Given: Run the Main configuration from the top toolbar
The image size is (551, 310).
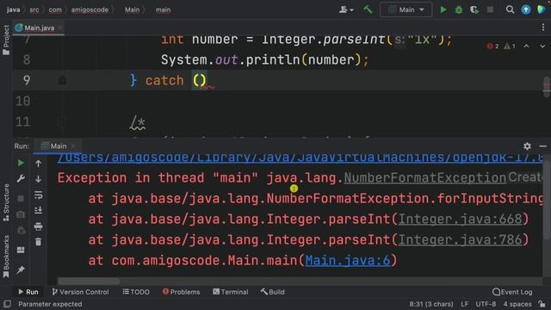Looking at the screenshot, I should (x=443, y=9).
